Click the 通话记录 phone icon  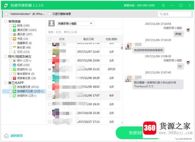click(15, 30)
